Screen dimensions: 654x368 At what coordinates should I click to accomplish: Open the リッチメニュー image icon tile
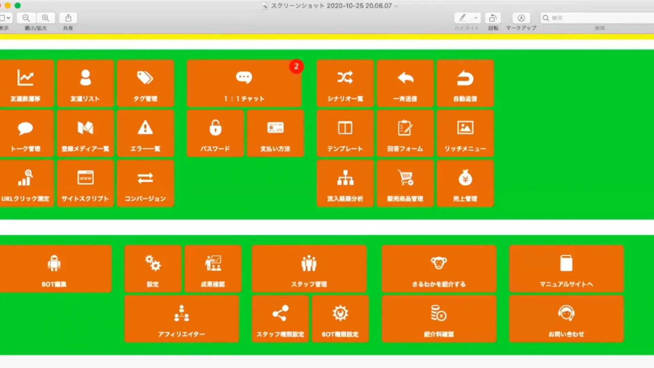[465, 134]
